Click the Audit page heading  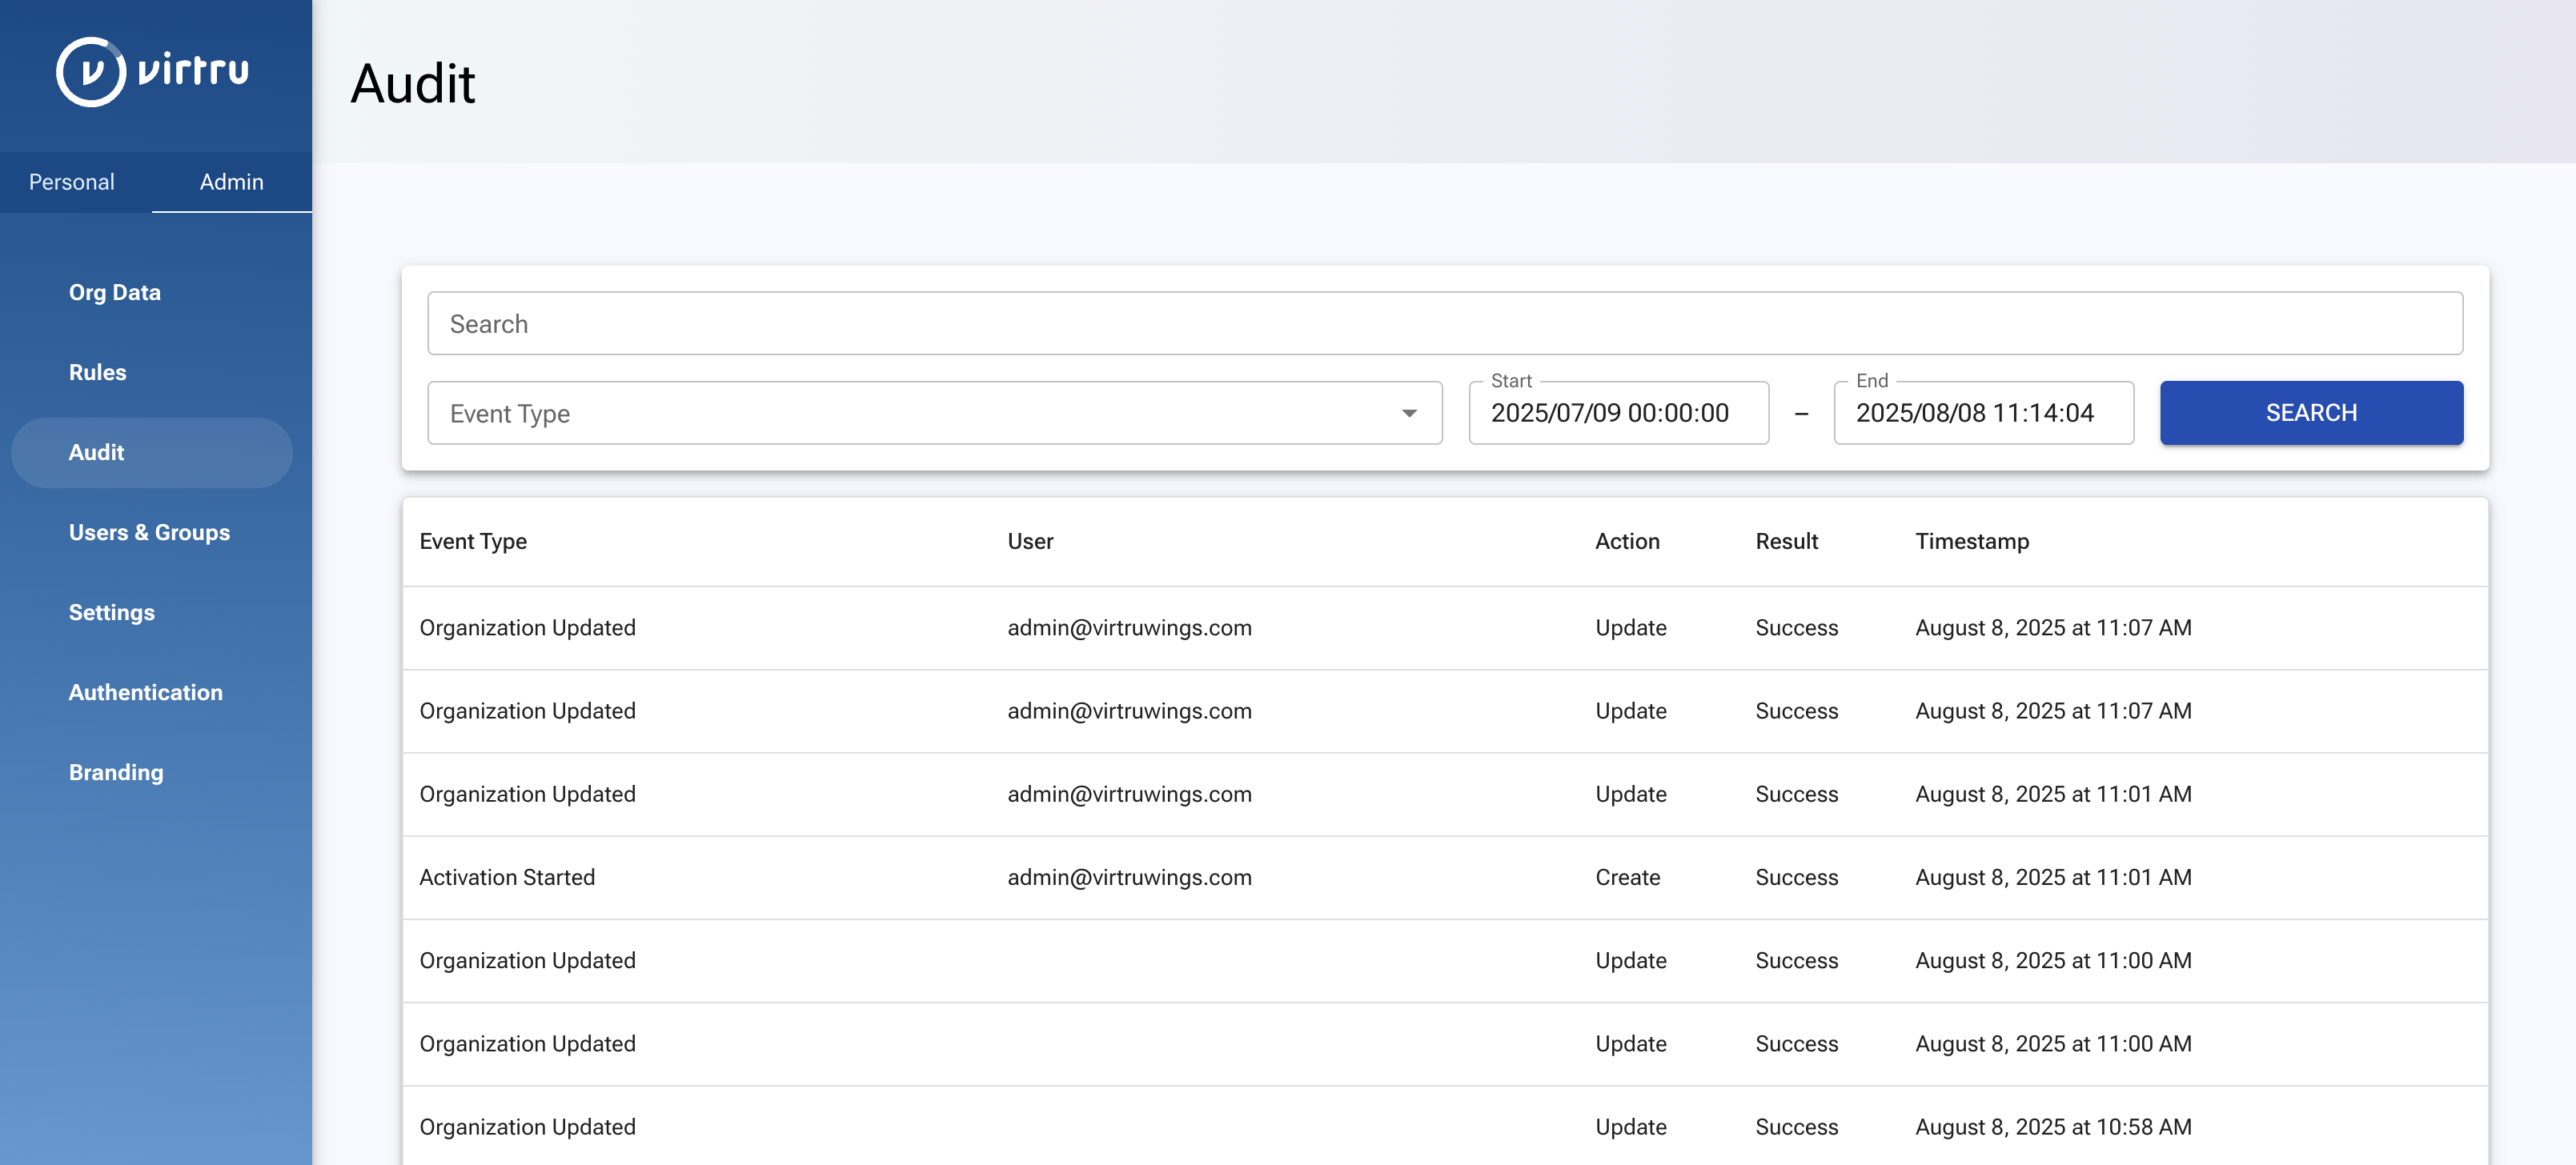[413, 84]
